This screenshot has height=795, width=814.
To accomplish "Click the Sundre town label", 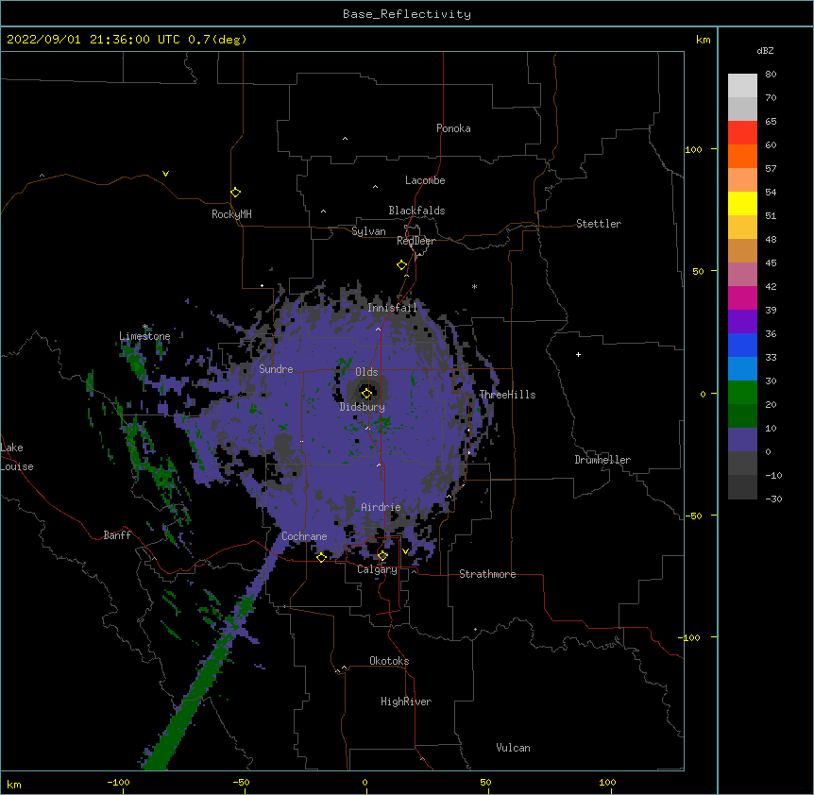I will (x=276, y=369).
